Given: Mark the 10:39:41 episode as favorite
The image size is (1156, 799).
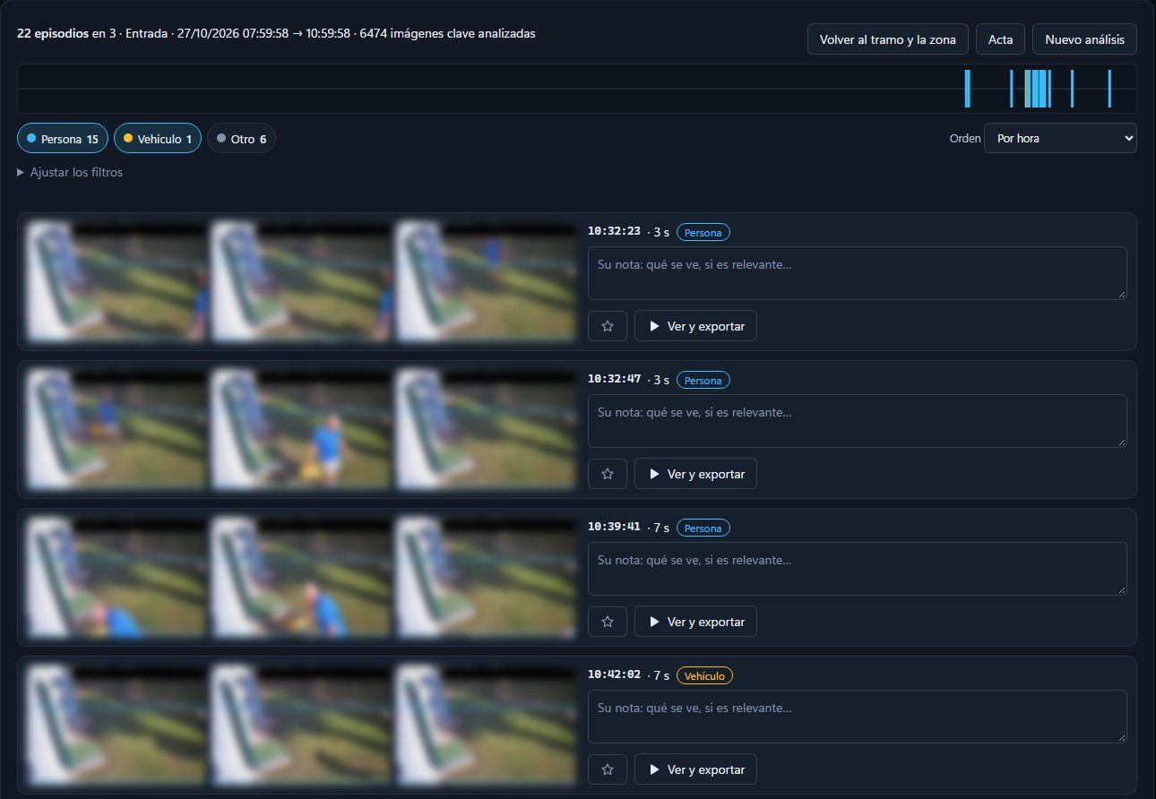Looking at the screenshot, I should (x=608, y=622).
